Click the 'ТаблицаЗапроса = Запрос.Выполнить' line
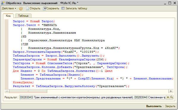This screenshot has height=110, width=178. 59,56
